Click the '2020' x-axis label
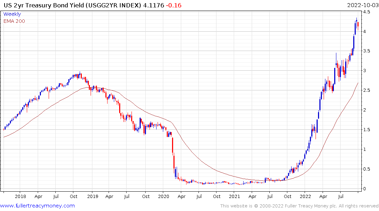The image size is (379, 211). point(164,196)
